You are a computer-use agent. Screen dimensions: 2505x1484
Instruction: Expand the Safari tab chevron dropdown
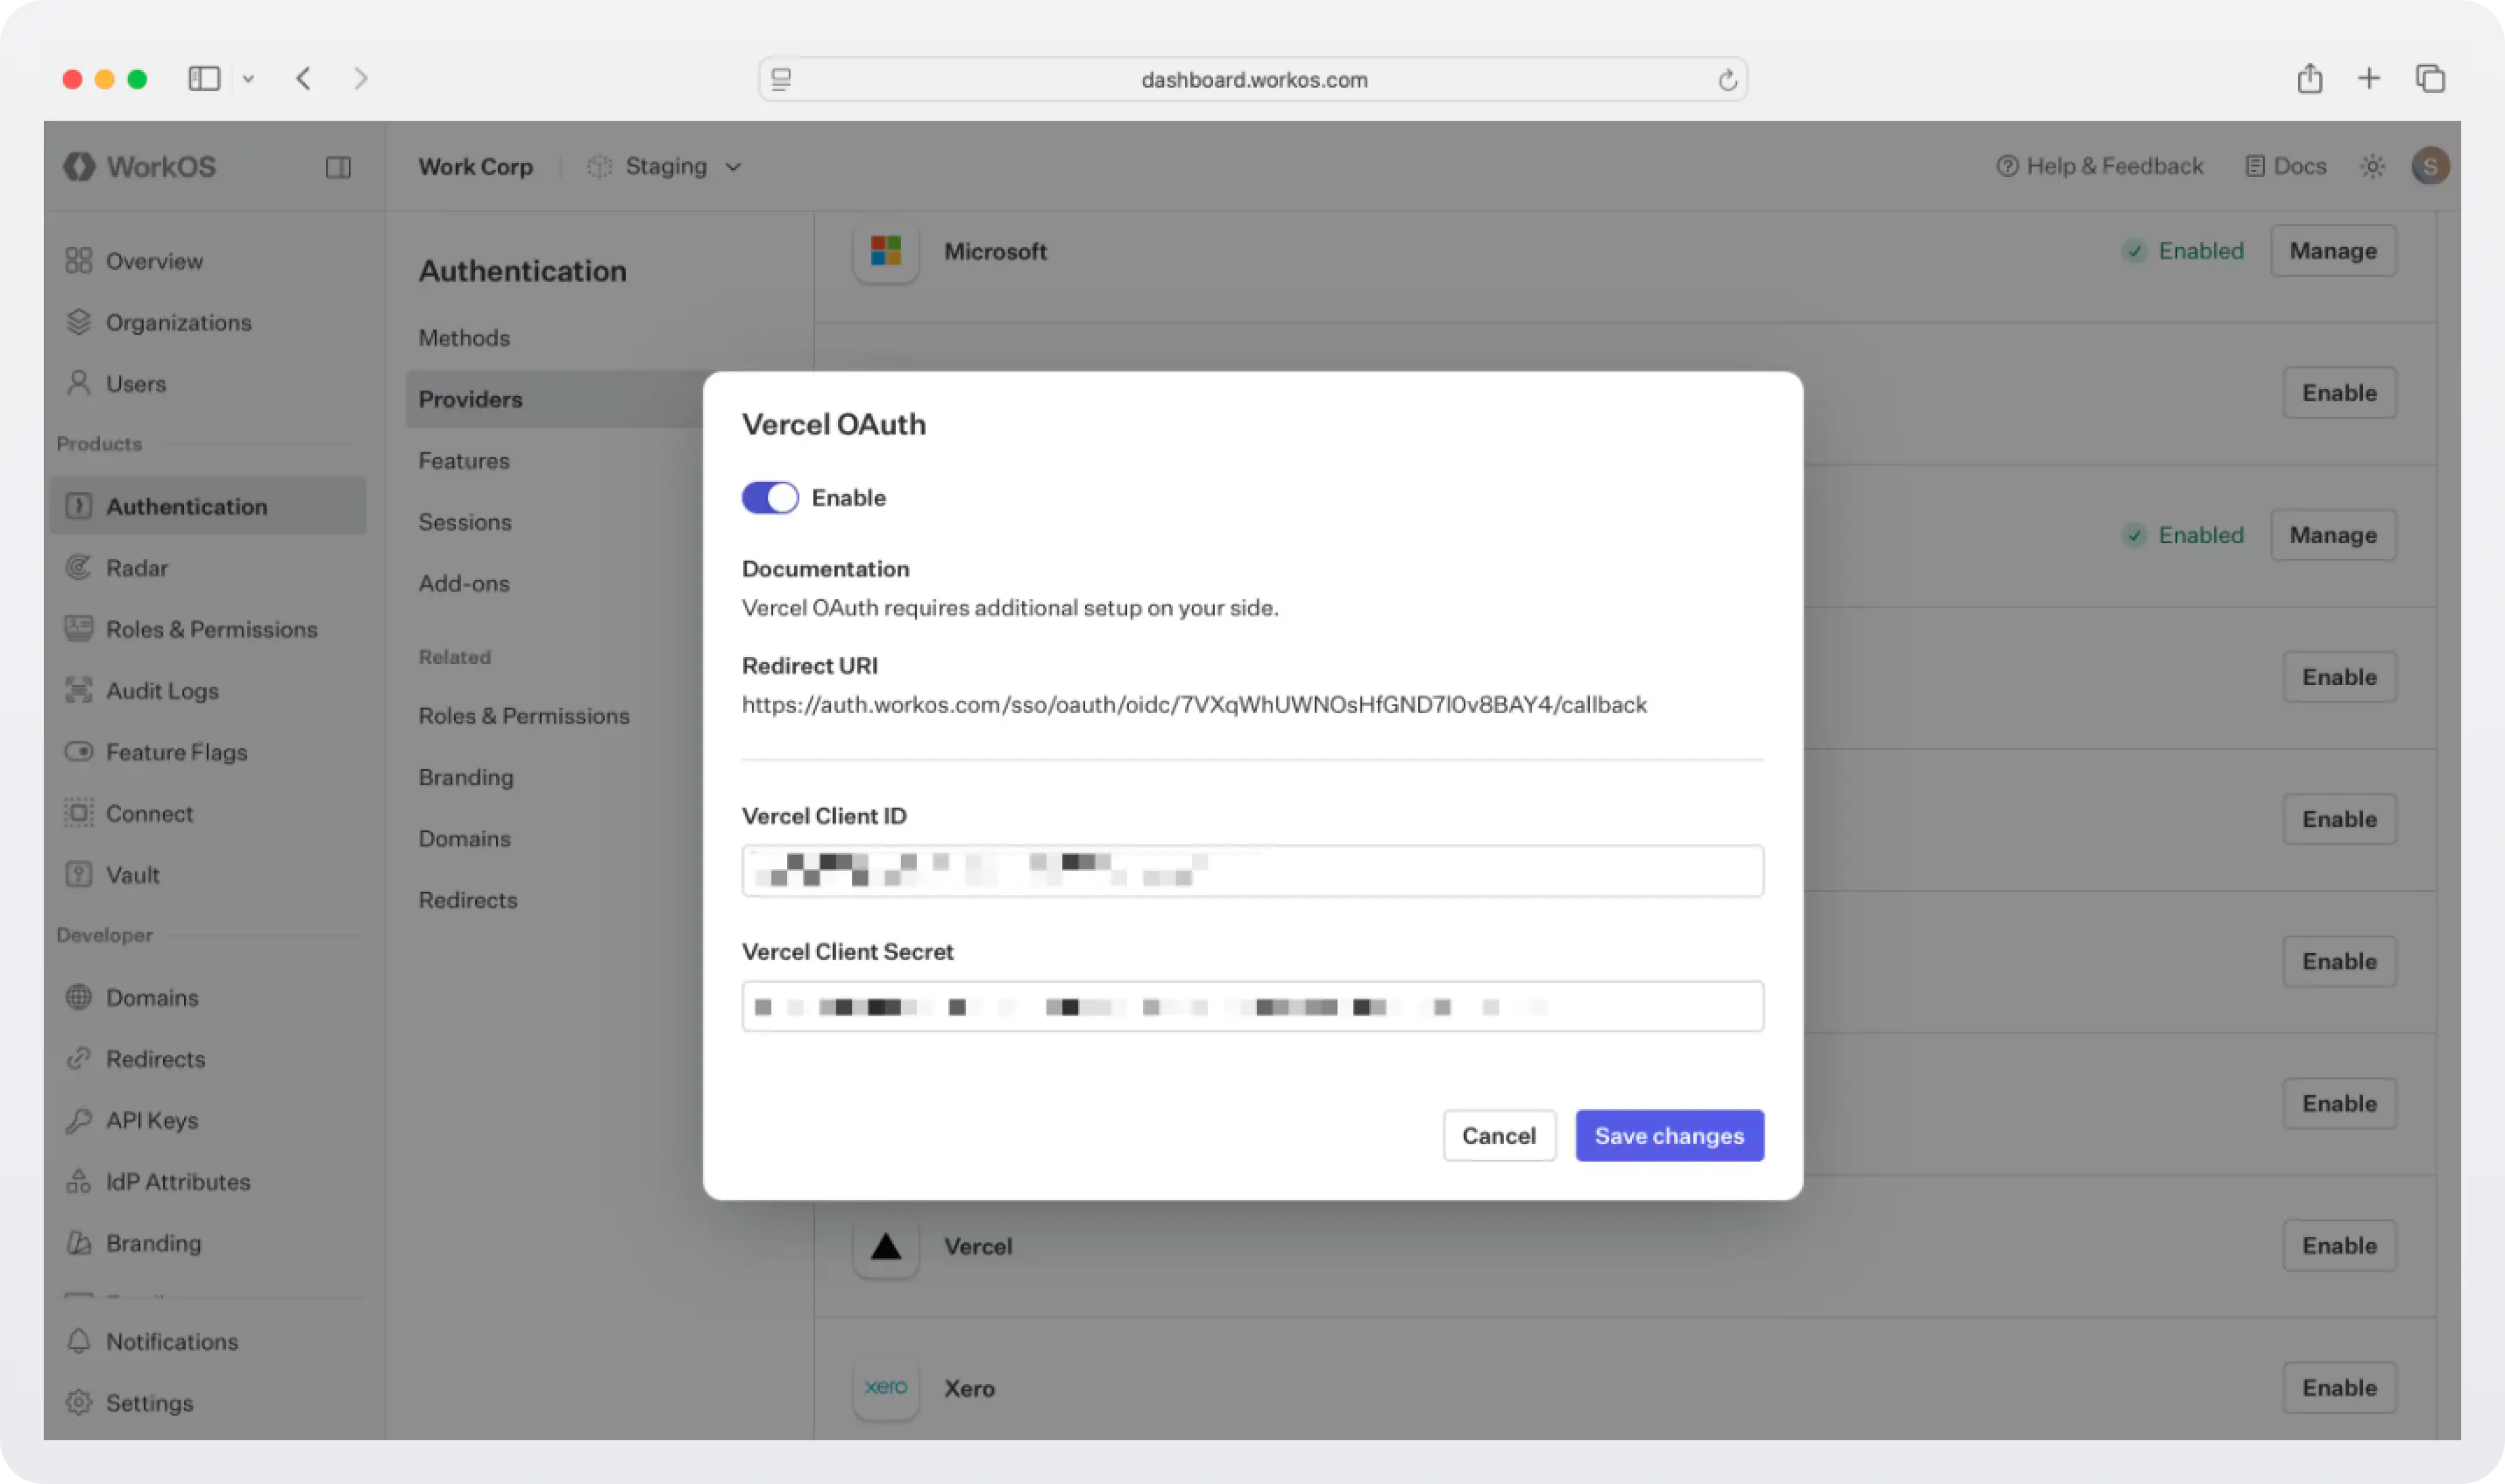click(x=249, y=78)
